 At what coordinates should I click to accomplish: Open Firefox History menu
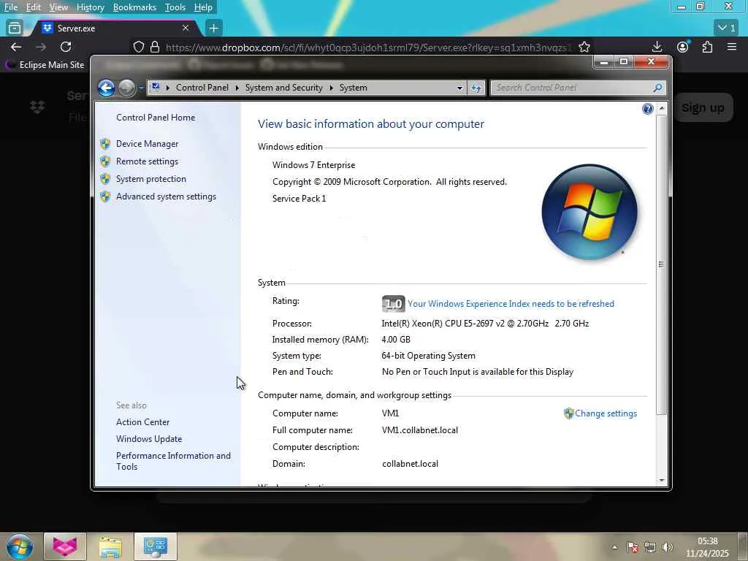(90, 7)
